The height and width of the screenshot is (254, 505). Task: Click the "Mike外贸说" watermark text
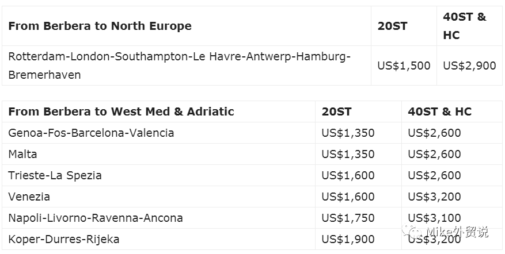point(458,232)
